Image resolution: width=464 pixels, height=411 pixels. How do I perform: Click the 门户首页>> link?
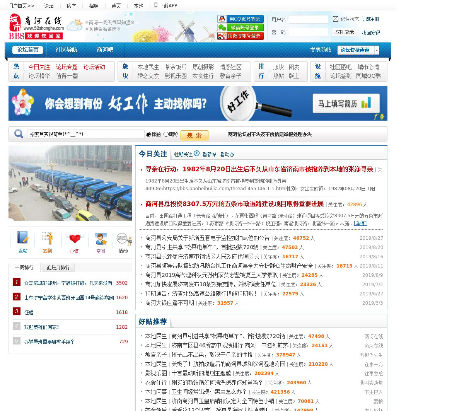(x=21, y=6)
